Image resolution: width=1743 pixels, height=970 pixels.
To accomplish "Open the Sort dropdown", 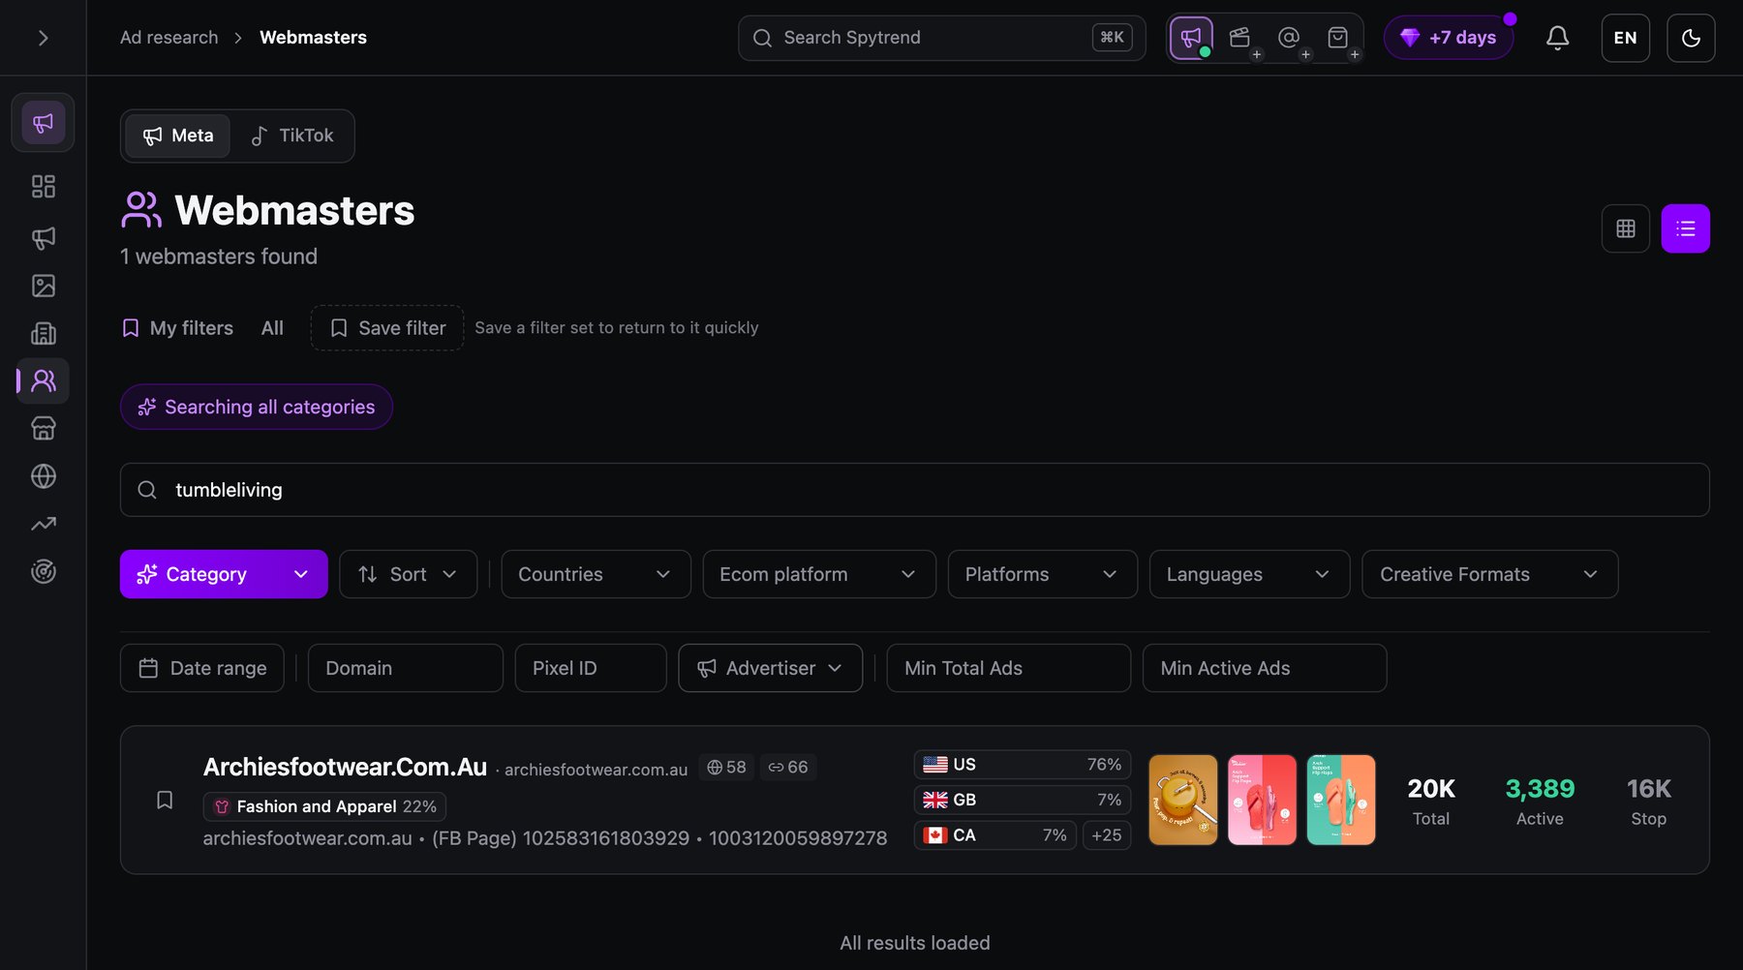I will click(x=408, y=574).
